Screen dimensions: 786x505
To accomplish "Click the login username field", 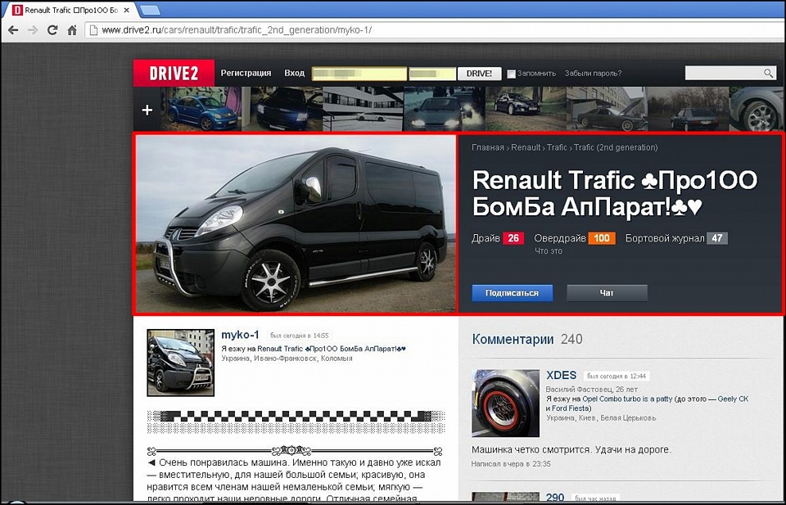I will click(x=359, y=74).
